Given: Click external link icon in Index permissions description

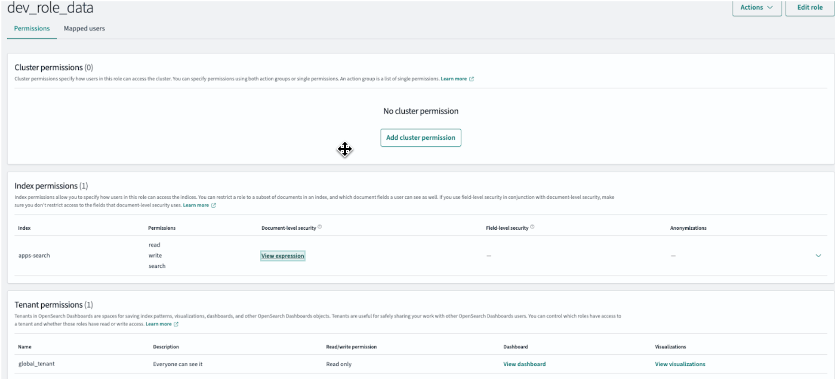Looking at the screenshot, I should (213, 205).
